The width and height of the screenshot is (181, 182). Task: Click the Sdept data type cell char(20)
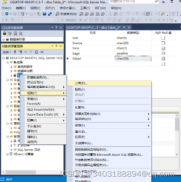[133, 59]
